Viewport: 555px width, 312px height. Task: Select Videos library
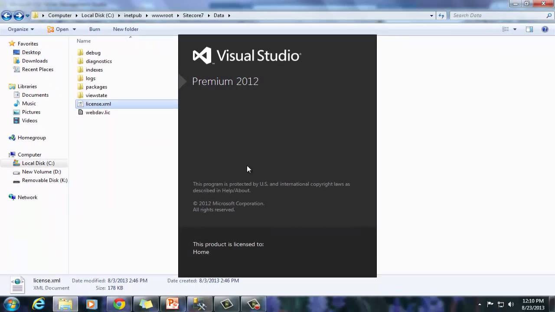30,120
